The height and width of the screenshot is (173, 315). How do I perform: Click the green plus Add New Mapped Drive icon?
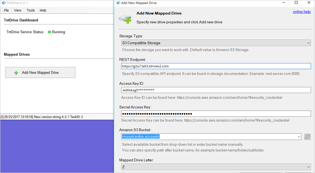coord(16,72)
